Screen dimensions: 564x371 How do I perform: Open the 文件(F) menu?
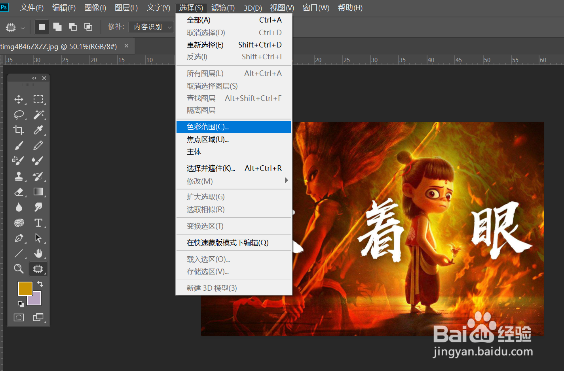[32, 8]
